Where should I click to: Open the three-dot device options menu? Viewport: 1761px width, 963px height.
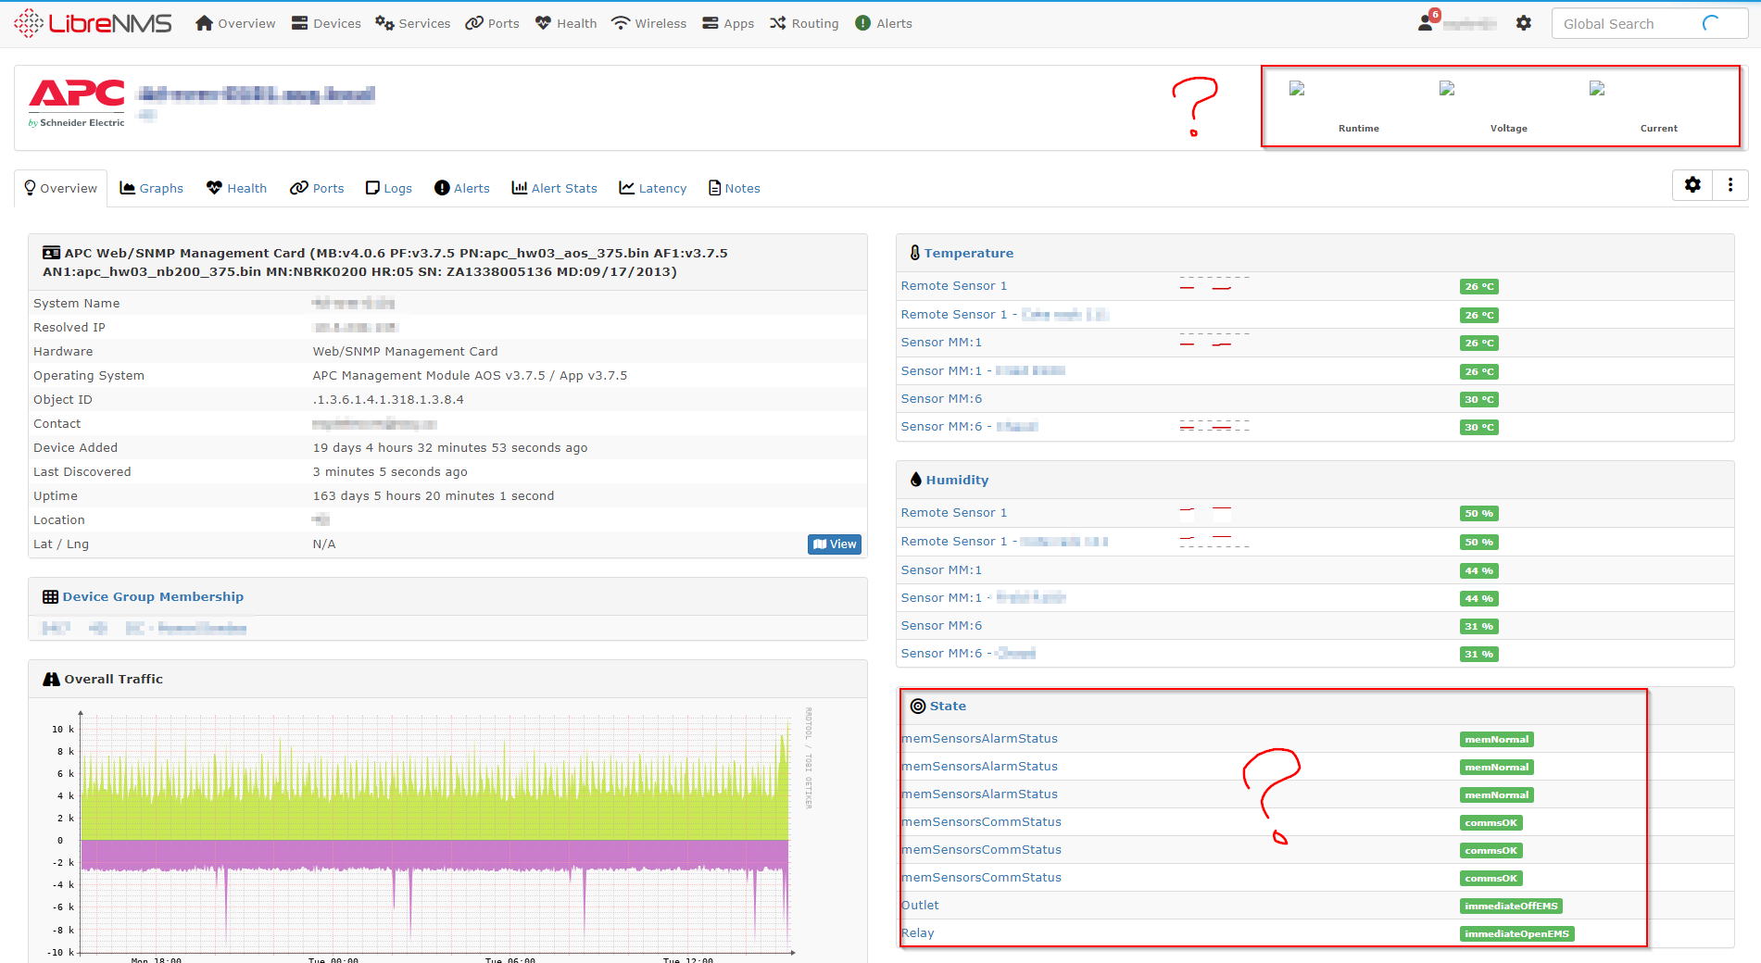tap(1730, 185)
